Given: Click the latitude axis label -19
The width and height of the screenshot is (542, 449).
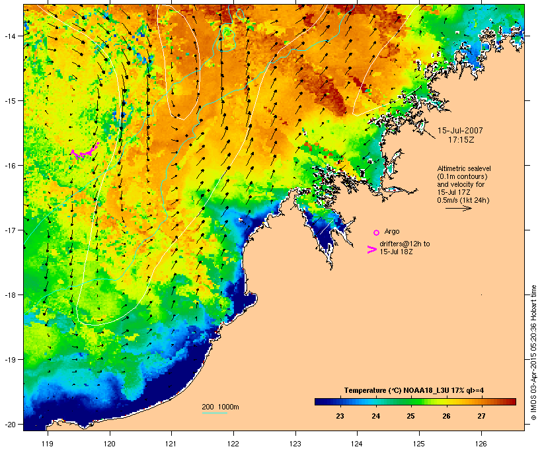Looking at the screenshot, I should tap(9, 360).
